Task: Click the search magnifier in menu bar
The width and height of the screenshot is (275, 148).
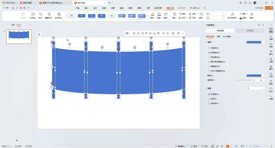Action: click(205, 8)
